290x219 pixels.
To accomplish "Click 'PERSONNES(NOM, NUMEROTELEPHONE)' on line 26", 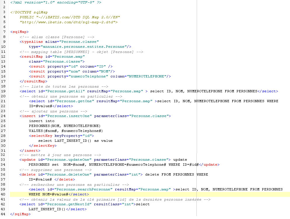I will point(65,126).
